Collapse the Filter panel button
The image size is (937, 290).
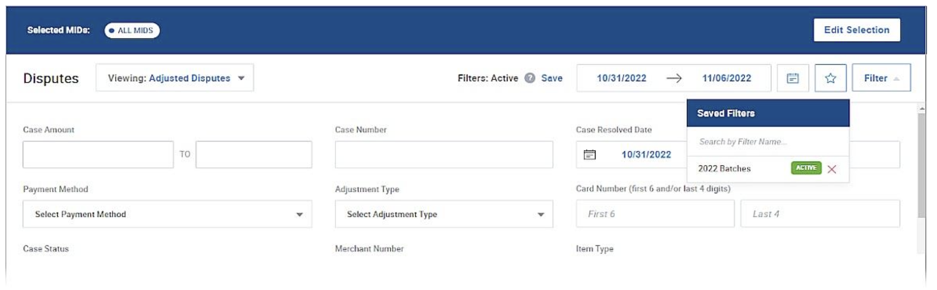point(881,78)
